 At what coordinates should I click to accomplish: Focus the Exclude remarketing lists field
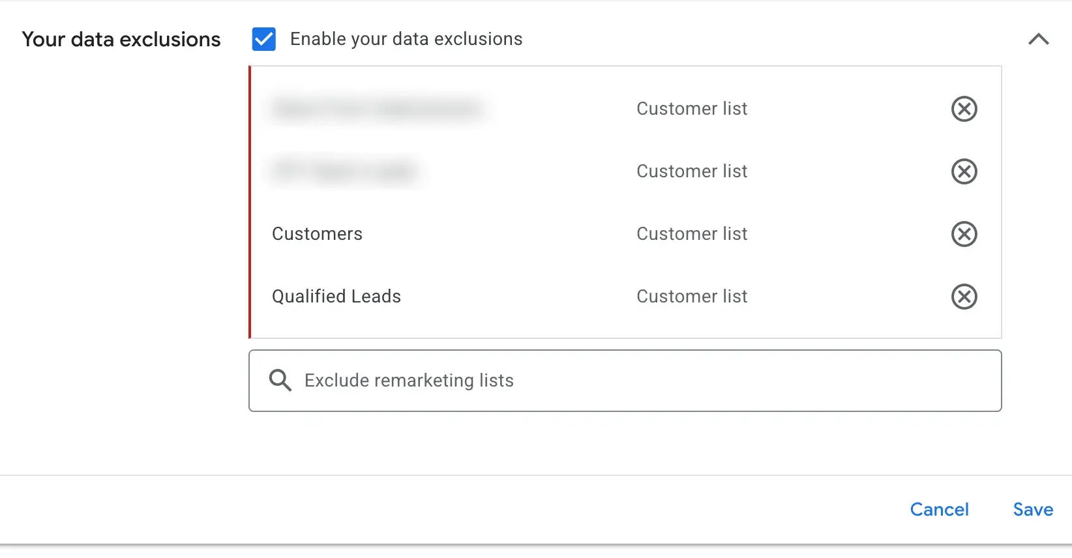[625, 381]
